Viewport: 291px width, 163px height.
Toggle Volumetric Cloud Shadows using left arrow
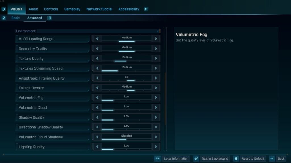click(x=97, y=137)
